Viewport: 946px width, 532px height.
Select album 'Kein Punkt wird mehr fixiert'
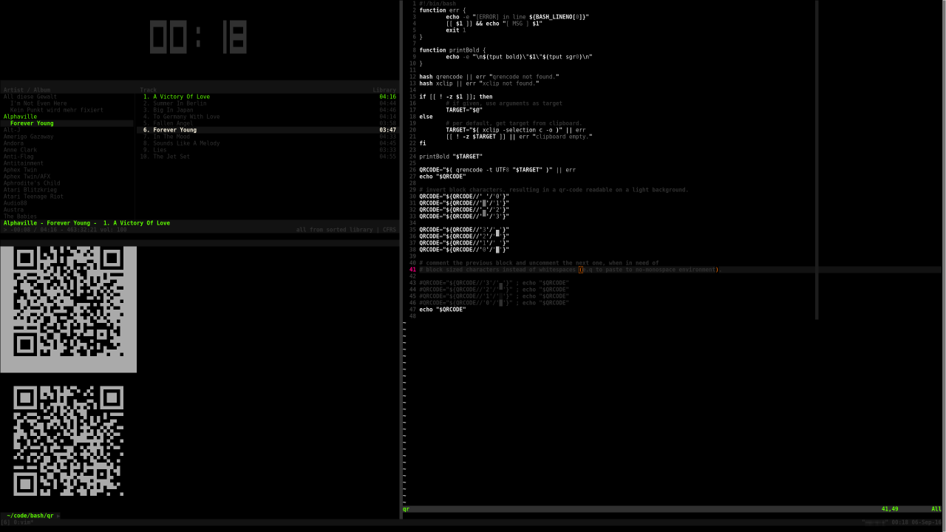(x=57, y=110)
